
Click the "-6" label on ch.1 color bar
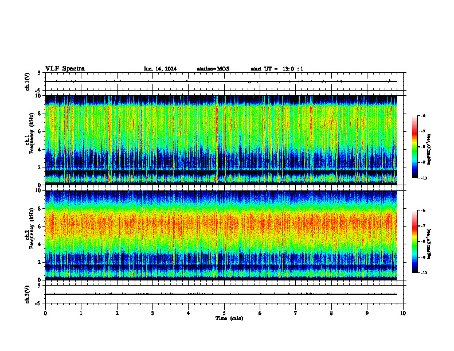tap(423, 115)
